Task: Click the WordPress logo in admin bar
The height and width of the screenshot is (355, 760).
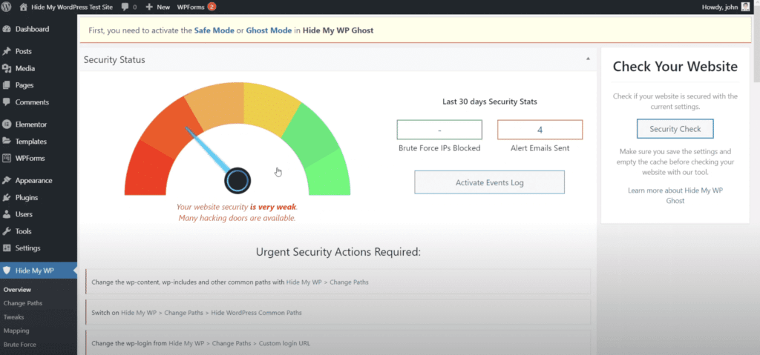Action: click(x=7, y=7)
